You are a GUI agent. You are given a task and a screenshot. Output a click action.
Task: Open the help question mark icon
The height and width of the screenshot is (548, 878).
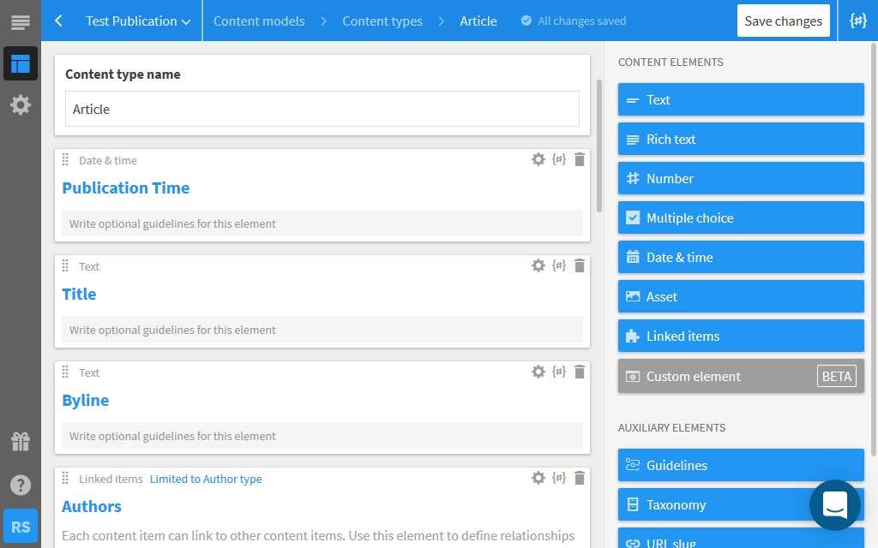pos(20,485)
